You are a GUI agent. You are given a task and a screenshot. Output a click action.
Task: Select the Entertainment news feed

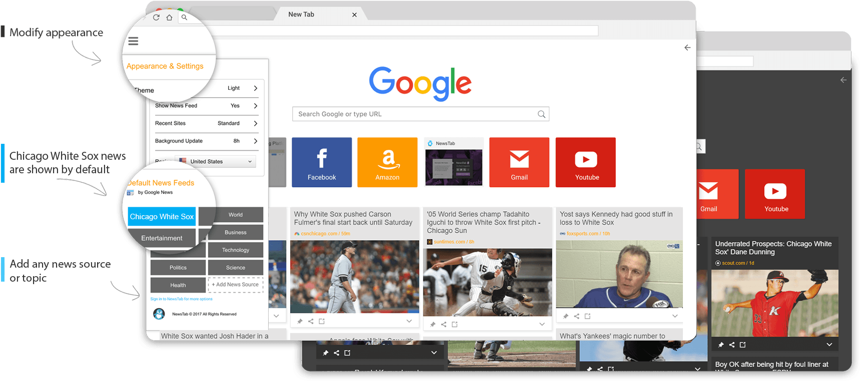(x=162, y=238)
